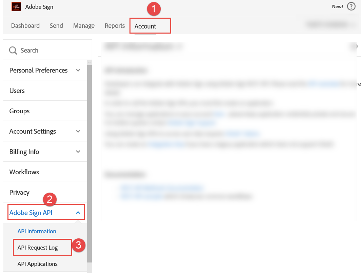Select Groups in the sidebar
Screen dimensions: 362x273
pos(19,111)
